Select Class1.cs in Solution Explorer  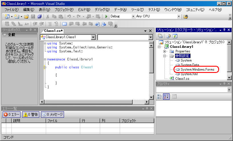(x=182, y=78)
